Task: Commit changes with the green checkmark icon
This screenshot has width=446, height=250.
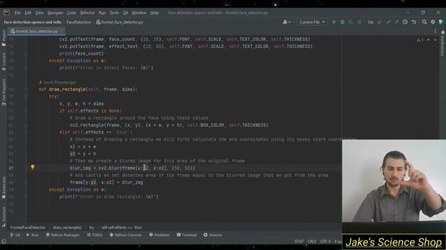Action: pos(388,22)
